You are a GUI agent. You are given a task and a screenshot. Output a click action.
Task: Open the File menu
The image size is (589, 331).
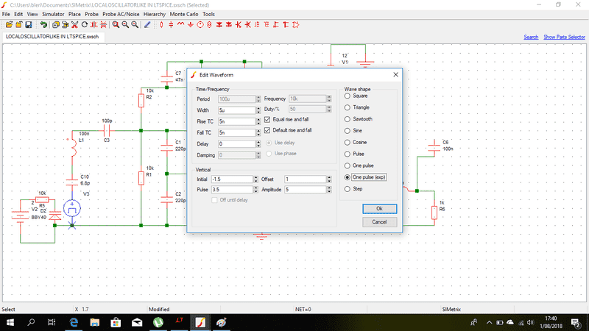[x=6, y=14]
